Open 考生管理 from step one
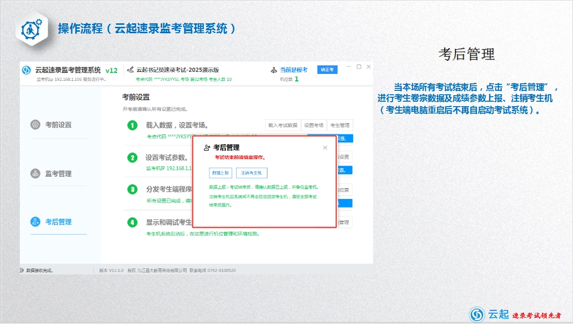The image size is (573, 324). click(340, 125)
